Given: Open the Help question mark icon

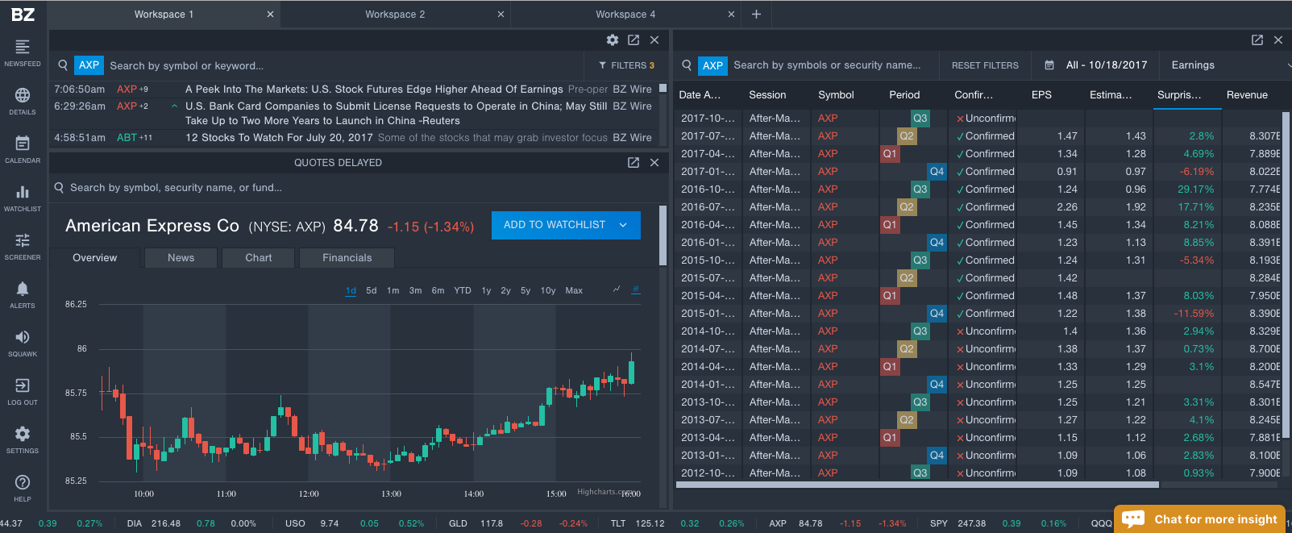Looking at the screenshot, I should 23,488.
